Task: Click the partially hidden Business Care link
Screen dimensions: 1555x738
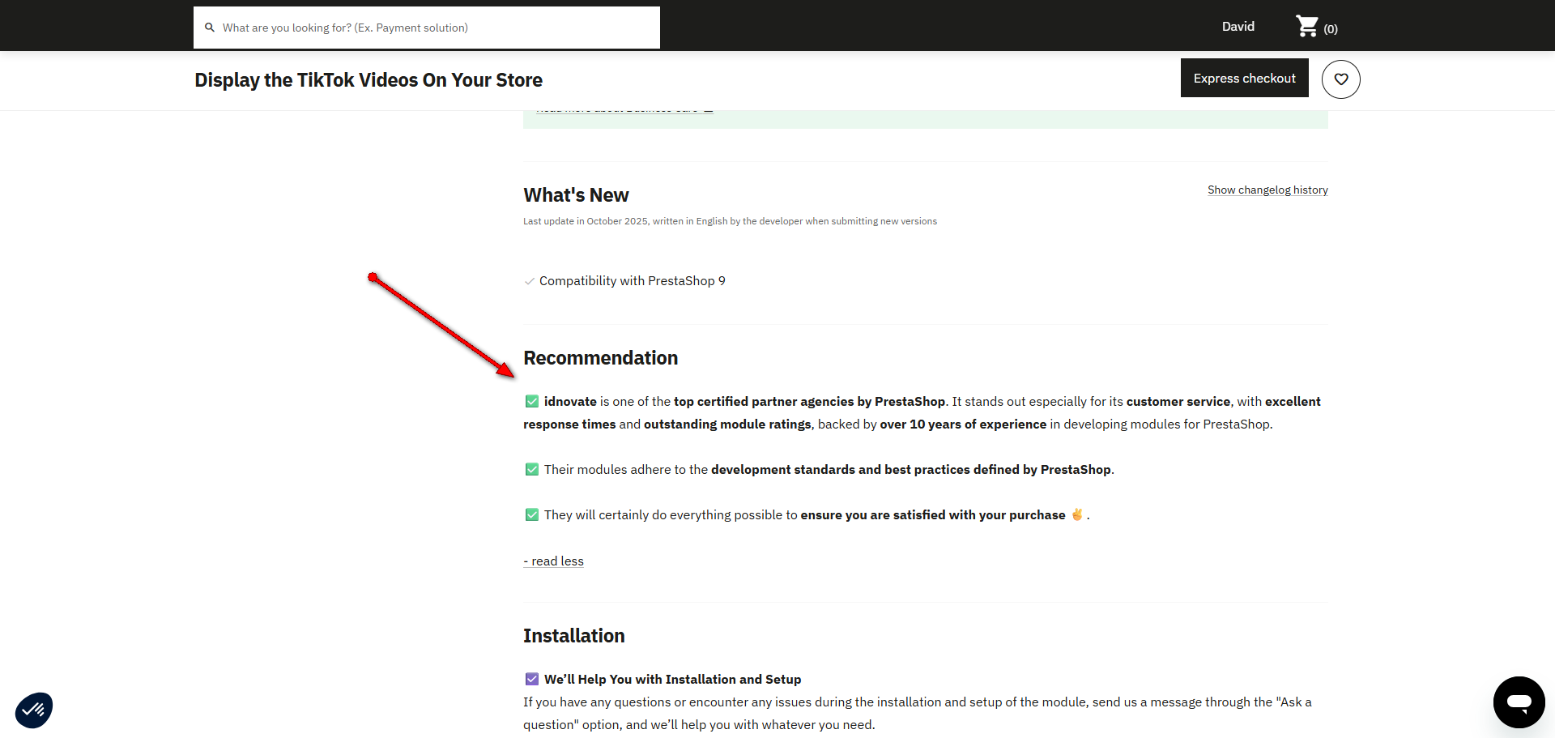Action: point(624,110)
